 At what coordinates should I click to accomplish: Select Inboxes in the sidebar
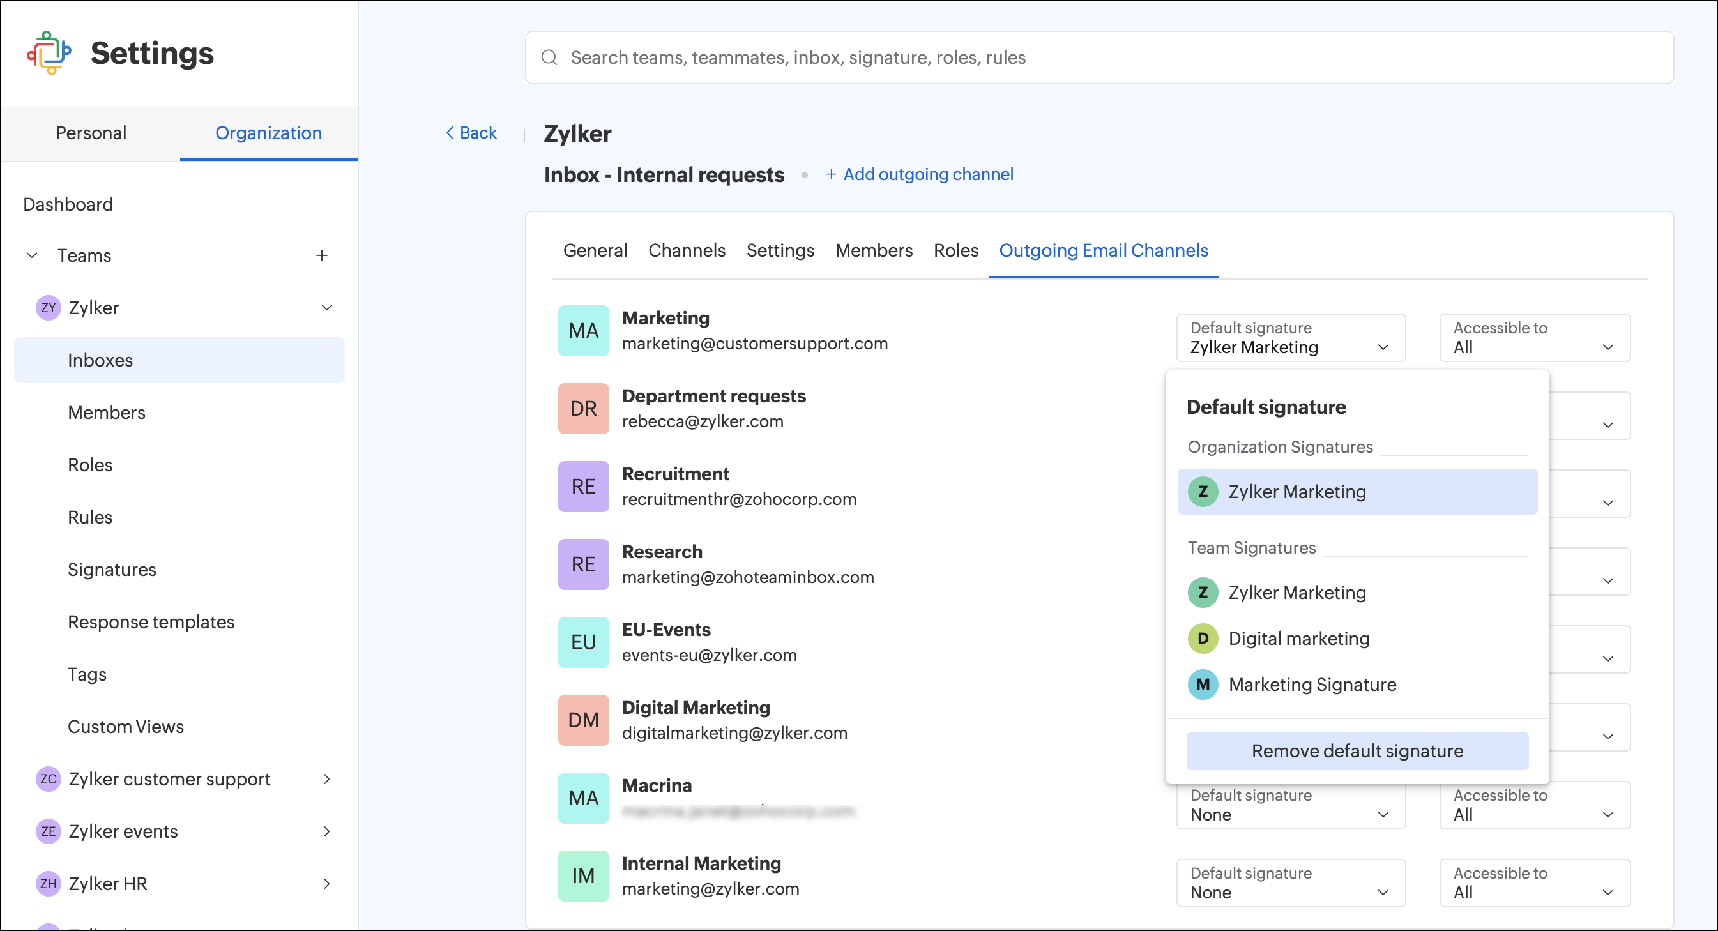179,360
